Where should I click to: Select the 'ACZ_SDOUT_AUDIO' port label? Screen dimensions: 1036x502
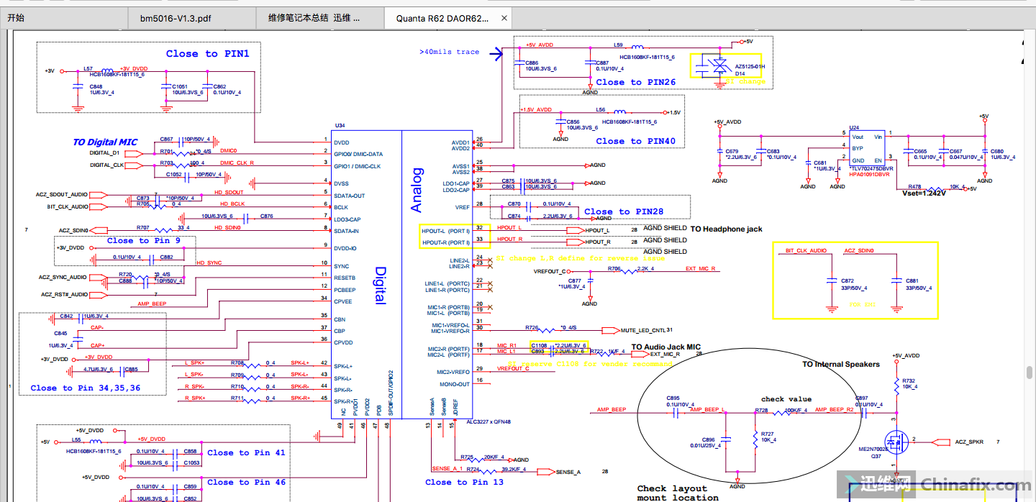tap(62, 195)
